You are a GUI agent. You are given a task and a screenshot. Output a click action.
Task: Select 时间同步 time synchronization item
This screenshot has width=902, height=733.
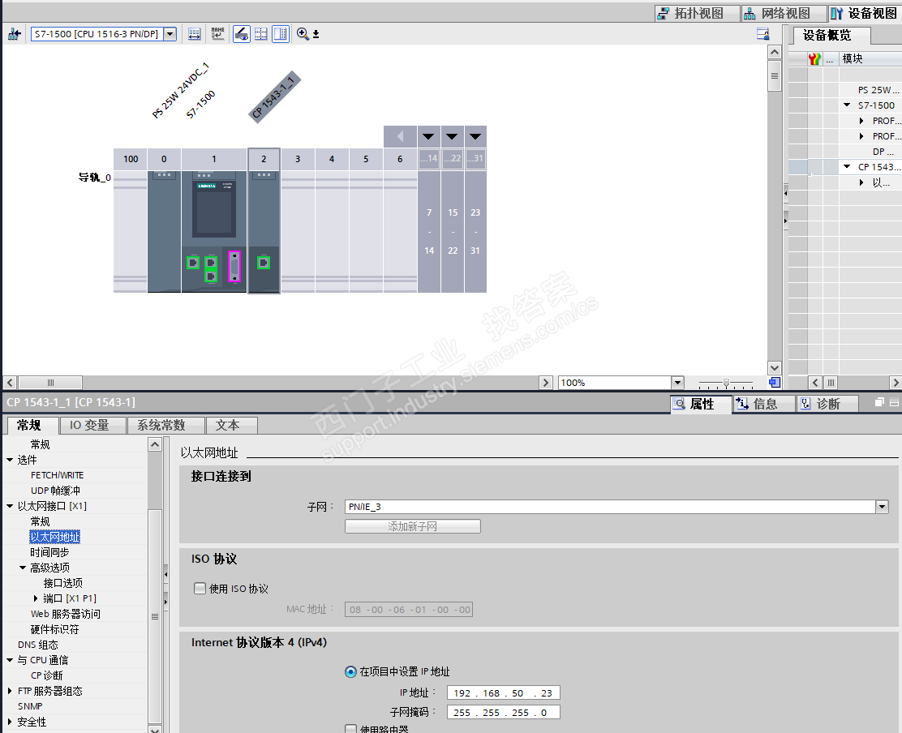50,552
